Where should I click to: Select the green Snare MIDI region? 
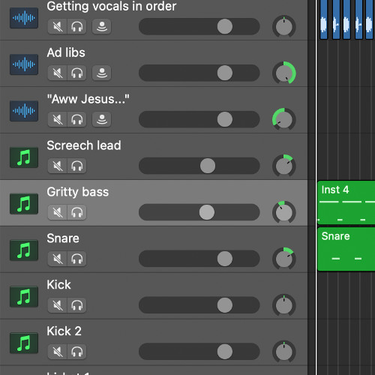(346, 249)
